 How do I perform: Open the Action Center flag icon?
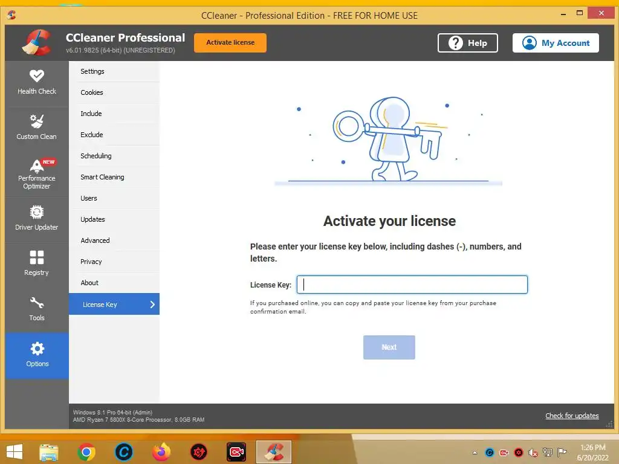click(562, 453)
